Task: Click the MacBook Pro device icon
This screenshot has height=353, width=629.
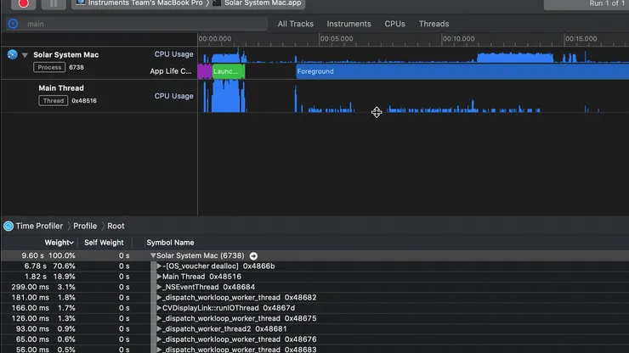Action: (79, 3)
